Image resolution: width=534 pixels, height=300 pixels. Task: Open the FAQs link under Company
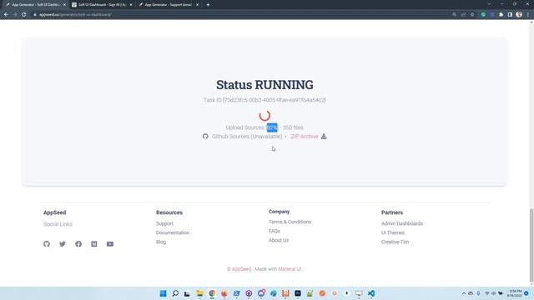pos(275,231)
